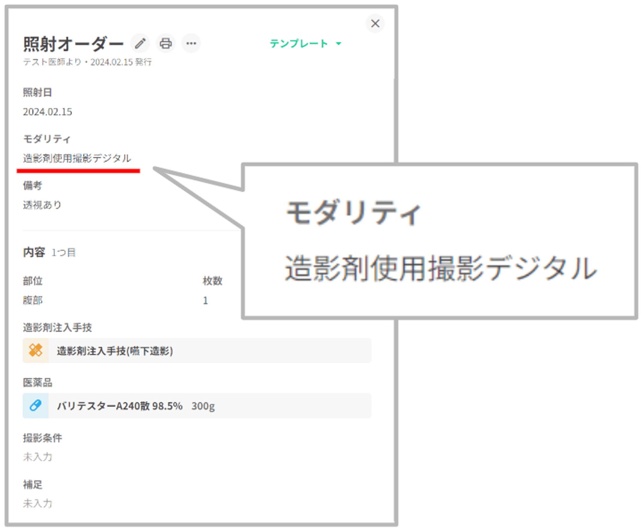
Task: Click the printer icon
Action: click(x=166, y=43)
